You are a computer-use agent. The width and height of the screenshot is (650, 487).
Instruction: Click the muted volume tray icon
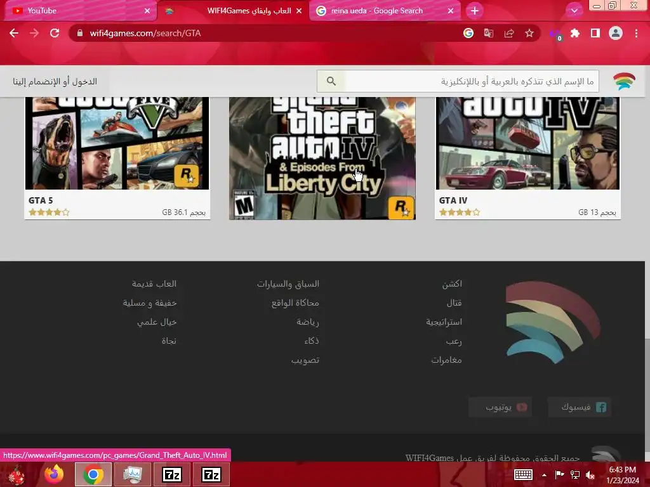pyautogui.click(x=590, y=475)
